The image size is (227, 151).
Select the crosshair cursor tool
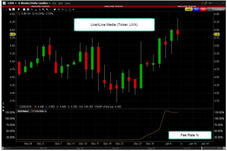click(51, 9)
